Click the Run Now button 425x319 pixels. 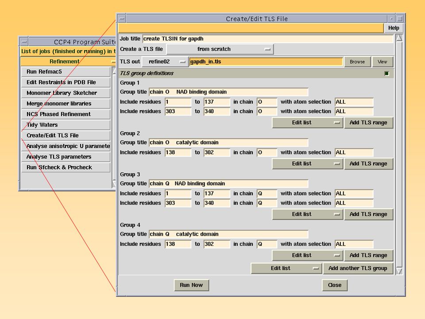click(191, 285)
